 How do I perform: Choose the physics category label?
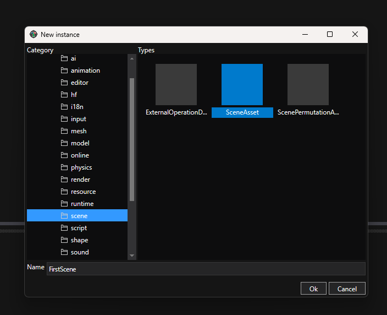coord(81,167)
